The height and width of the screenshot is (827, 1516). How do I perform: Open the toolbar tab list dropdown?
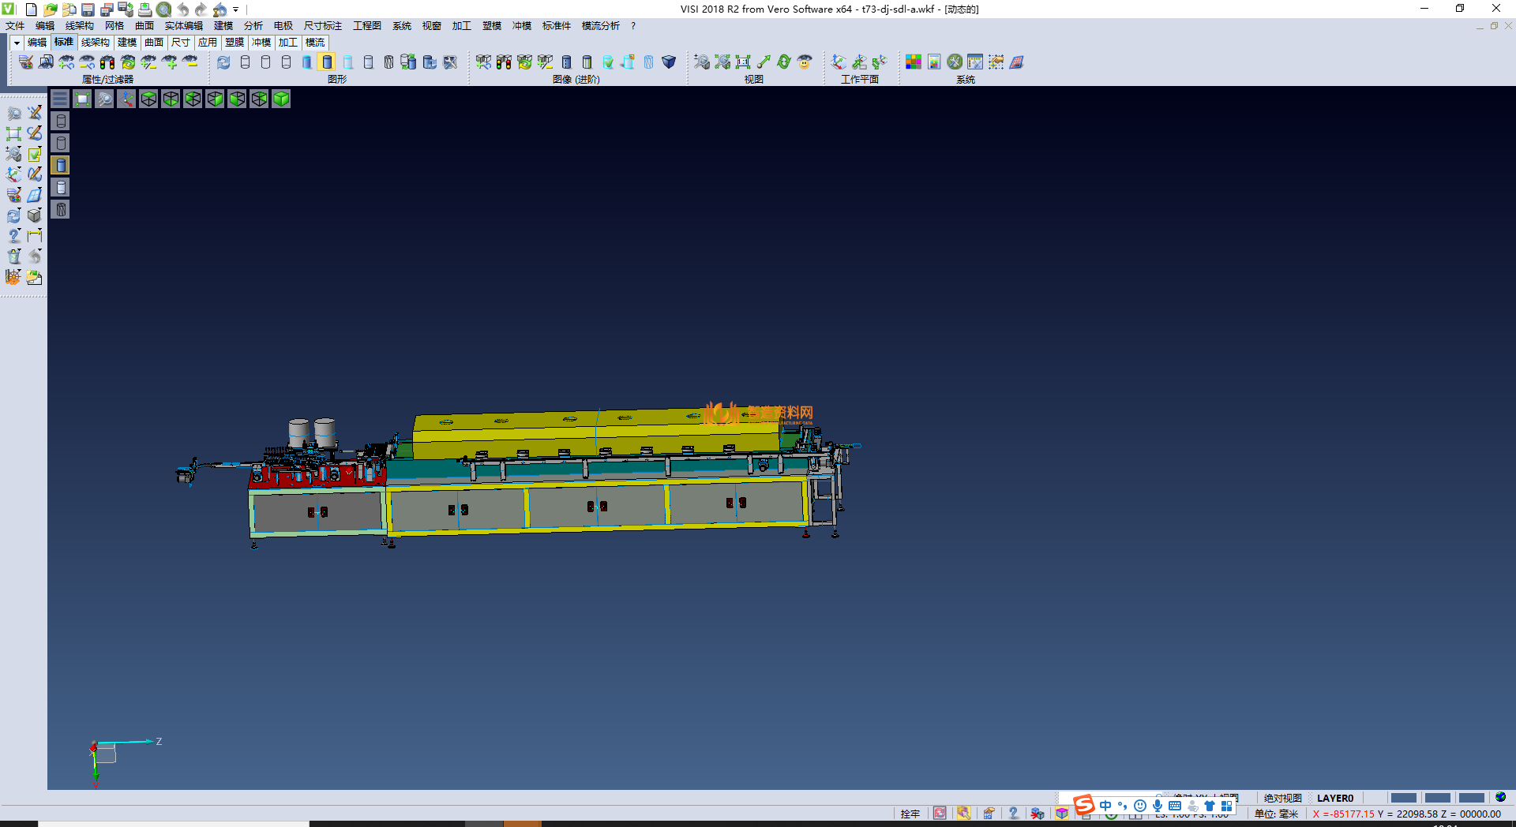point(16,43)
